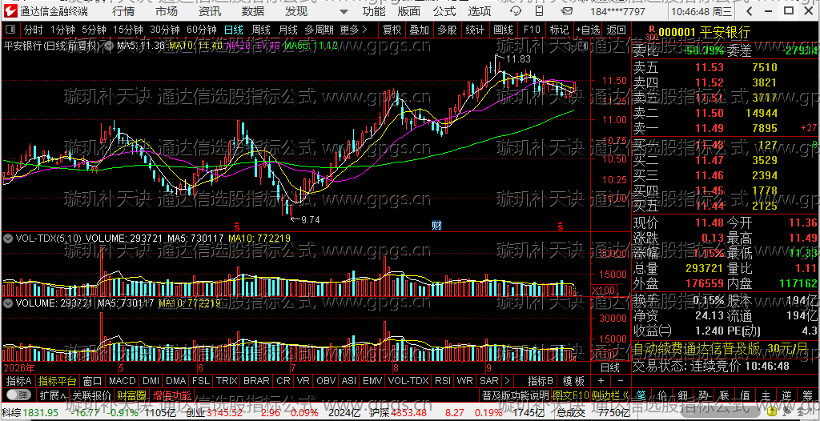Select the 笔 tab in bottom right

[641, 394]
